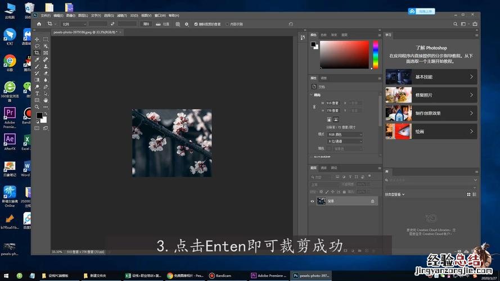500x281 pixels.
Task: Expand the library view-by-type dropdown
Action: pyautogui.click(x=395, y=194)
